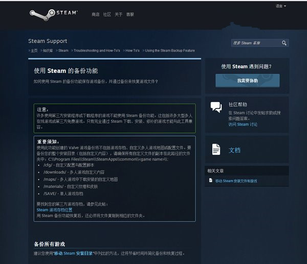This screenshot has height=264, width=307.
Task: Click the magnifier search icon
Action: [284, 43]
